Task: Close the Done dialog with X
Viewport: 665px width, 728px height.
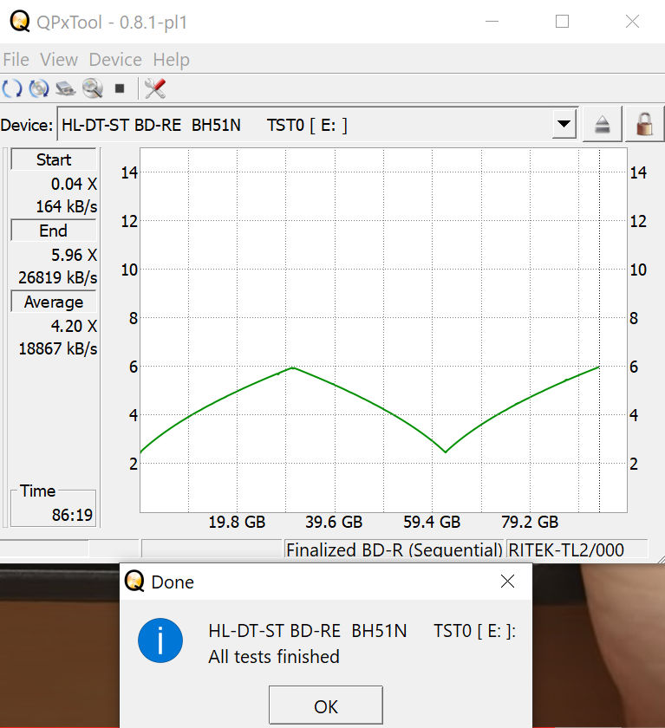Action: pyautogui.click(x=508, y=582)
